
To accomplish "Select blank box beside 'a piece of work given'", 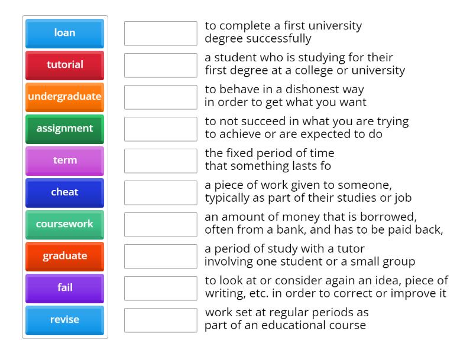I will coord(161,193).
